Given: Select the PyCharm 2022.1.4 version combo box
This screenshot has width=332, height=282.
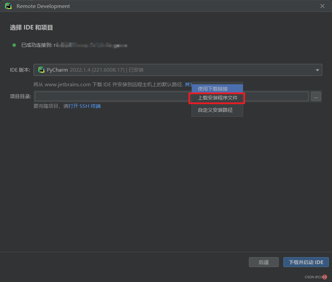Looking at the screenshot, I should click(178, 70).
